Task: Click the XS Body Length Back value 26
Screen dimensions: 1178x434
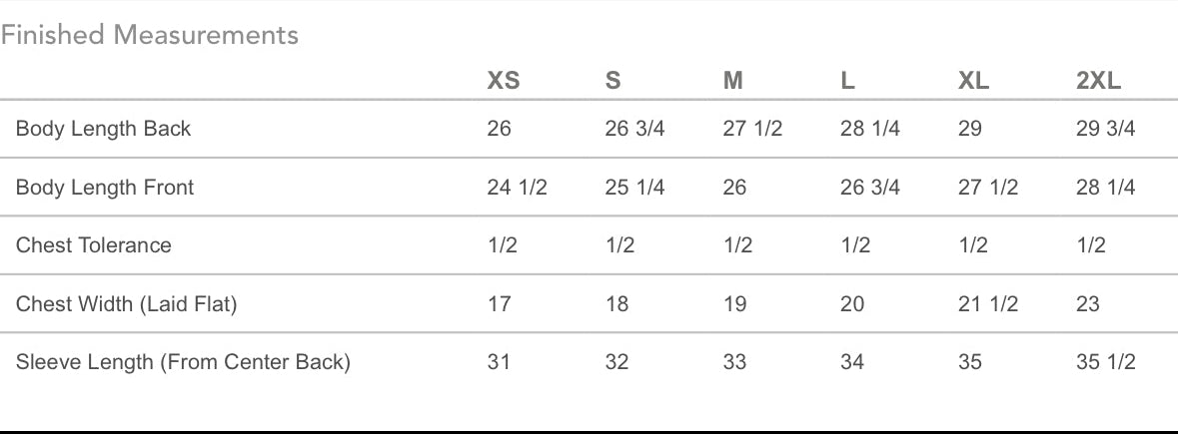Action: [499, 129]
